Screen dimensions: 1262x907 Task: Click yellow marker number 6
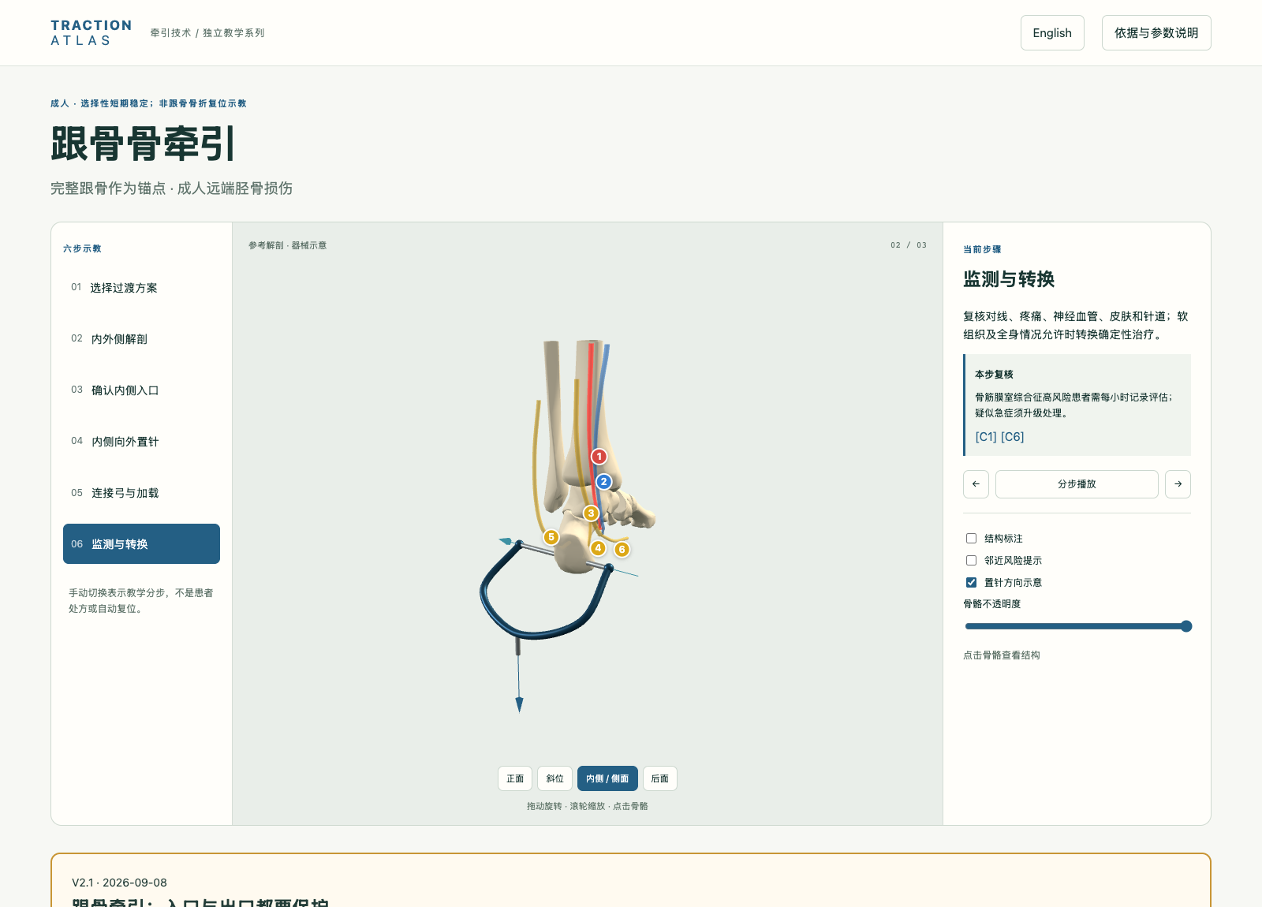coord(622,550)
